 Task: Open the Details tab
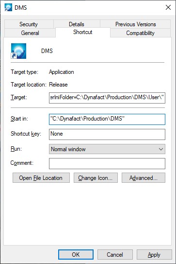point(77,24)
